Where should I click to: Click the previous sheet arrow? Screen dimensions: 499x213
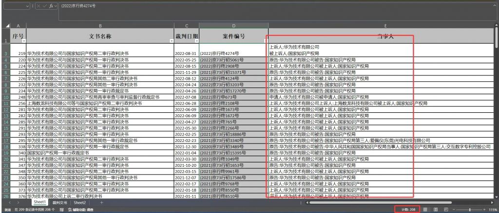(x=10, y=202)
